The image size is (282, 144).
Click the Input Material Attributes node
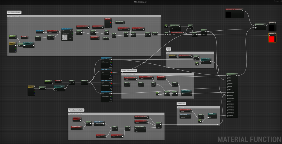[x=234, y=9]
